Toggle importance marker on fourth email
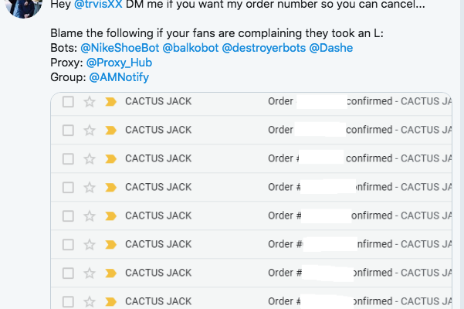The image size is (464, 309). [110, 188]
